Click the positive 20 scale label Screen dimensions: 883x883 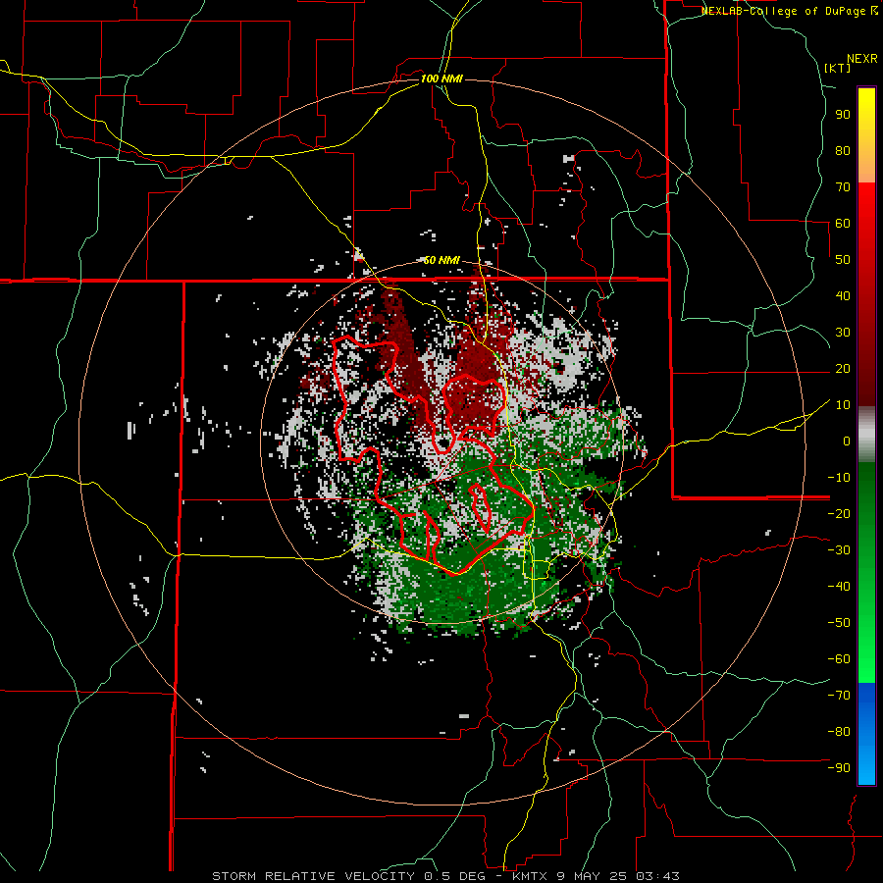[x=843, y=368]
